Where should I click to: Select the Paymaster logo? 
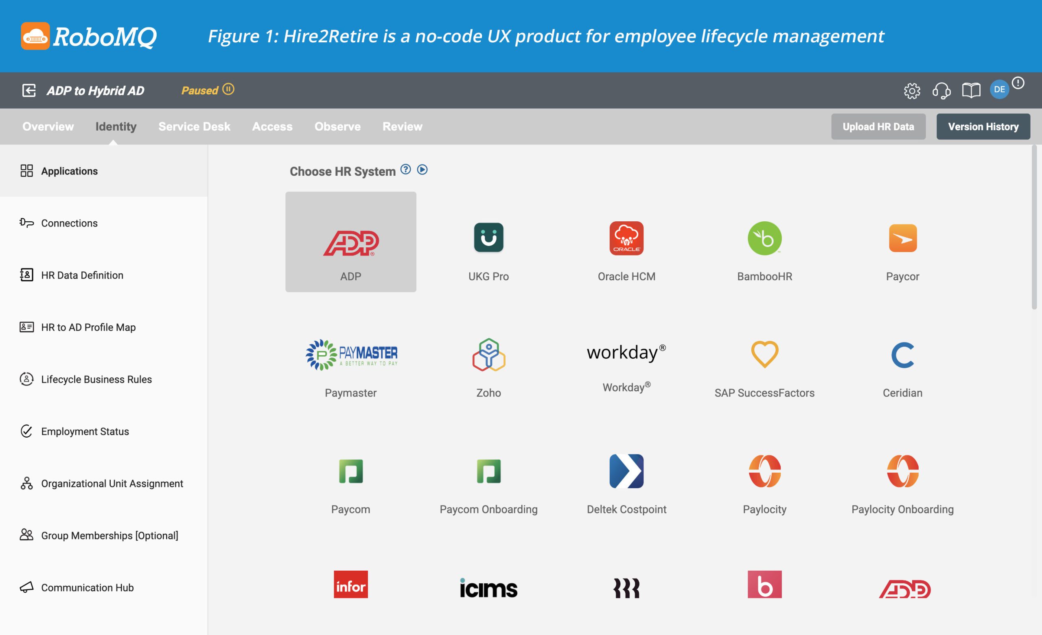pos(351,355)
